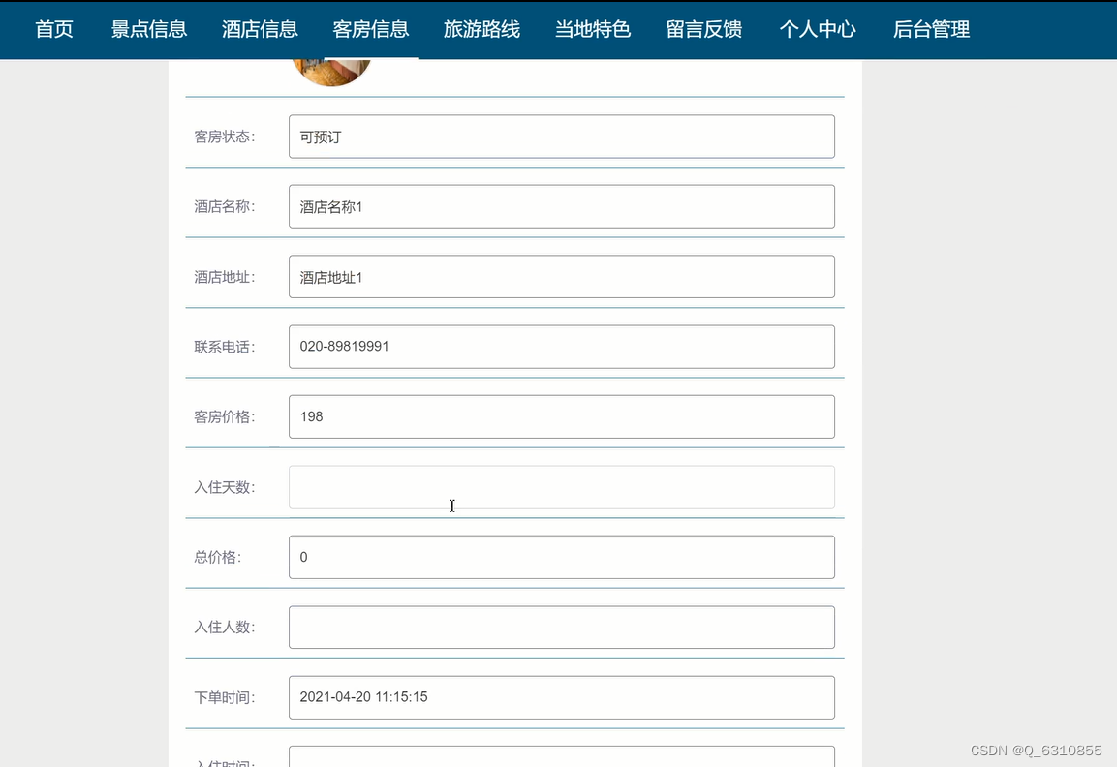Click the 酒店地址 input field
This screenshot has height=767, width=1117.
(x=561, y=276)
